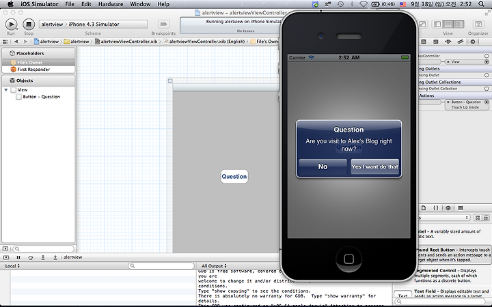The width and height of the screenshot is (492, 307).
Task: Select First Responder placeholder
Action: [x=38, y=69]
